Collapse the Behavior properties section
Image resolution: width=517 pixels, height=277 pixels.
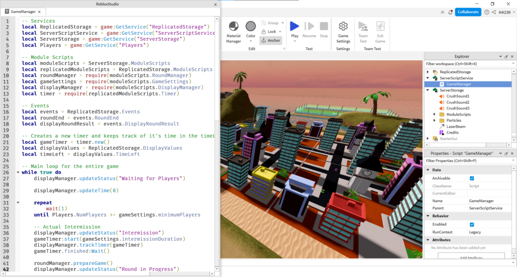428,216
